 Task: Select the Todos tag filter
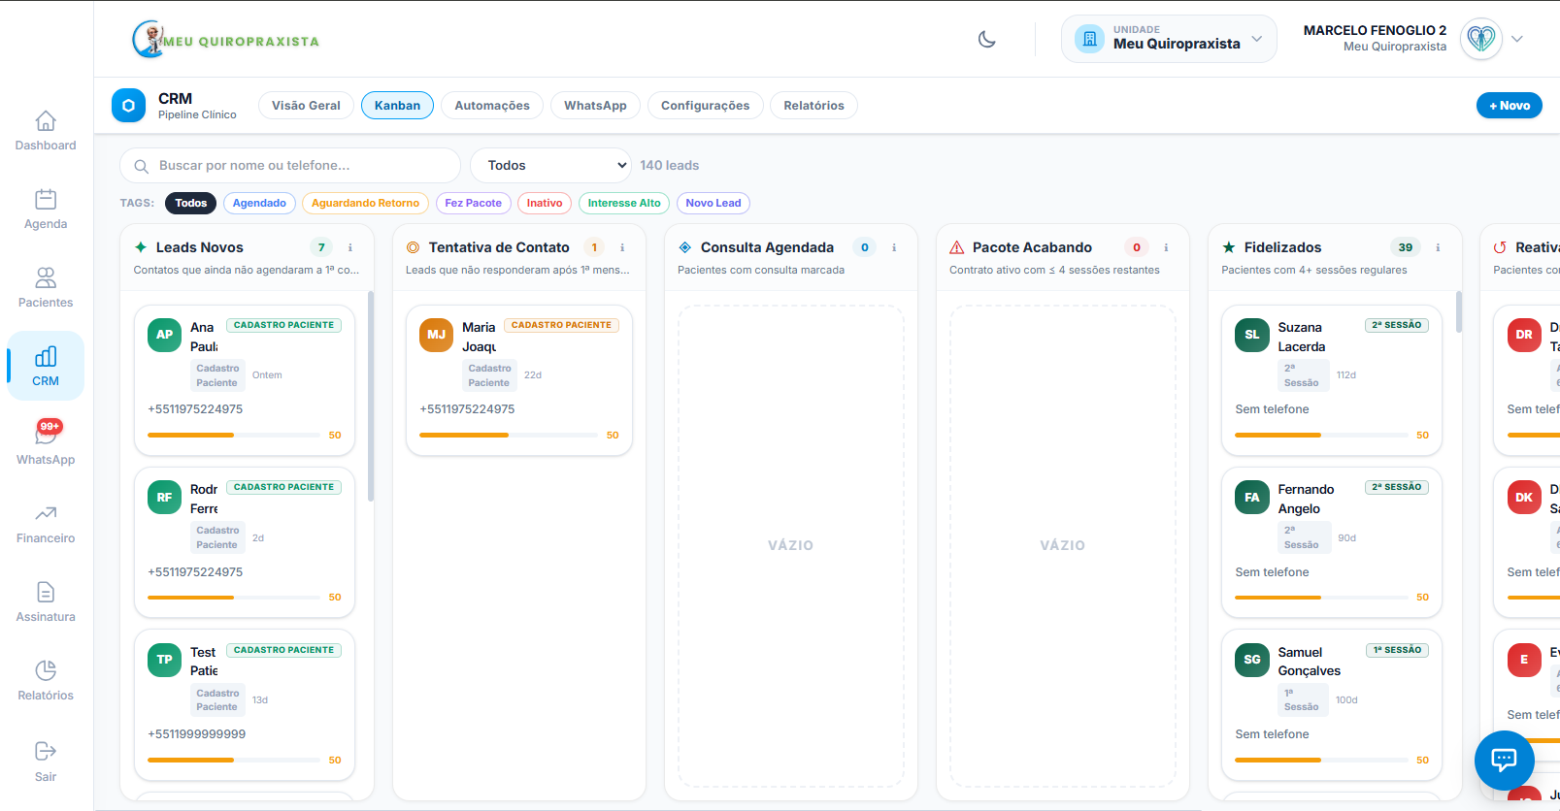pyautogui.click(x=191, y=203)
